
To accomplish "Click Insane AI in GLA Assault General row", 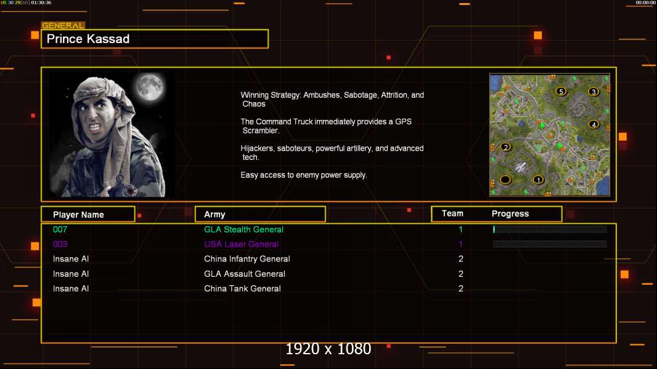I will click(x=71, y=274).
